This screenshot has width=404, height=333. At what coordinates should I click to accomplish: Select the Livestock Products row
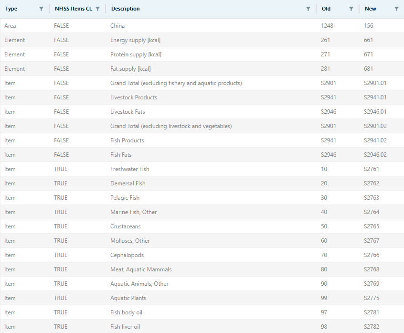134,97
